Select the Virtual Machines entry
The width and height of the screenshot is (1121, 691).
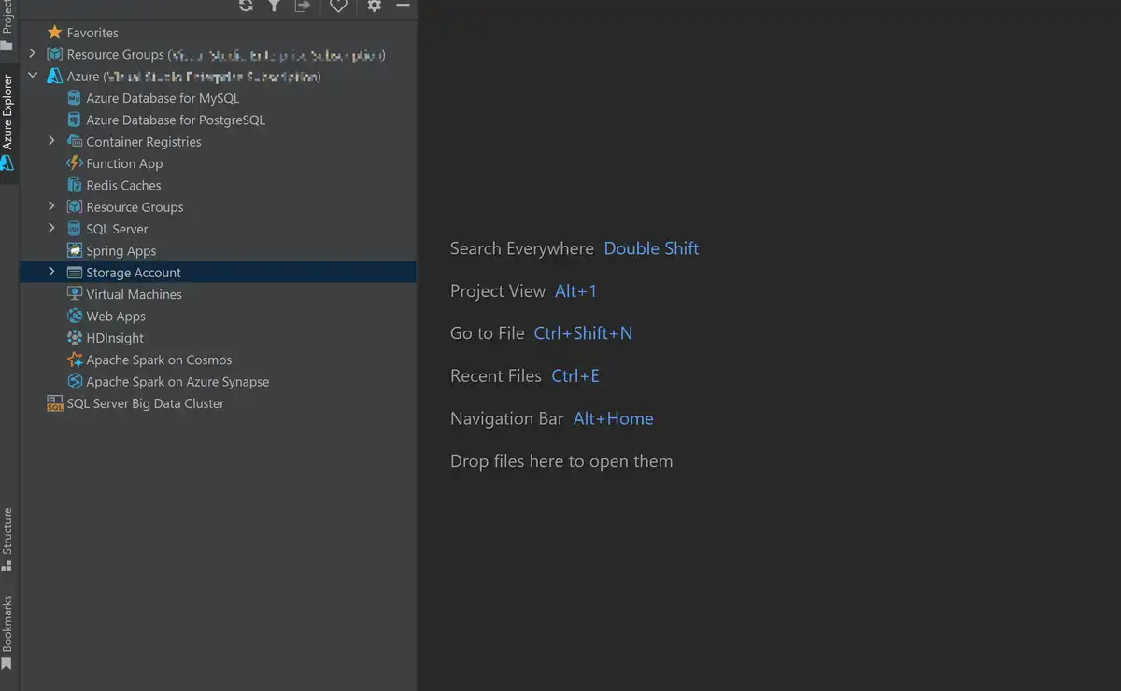134,294
